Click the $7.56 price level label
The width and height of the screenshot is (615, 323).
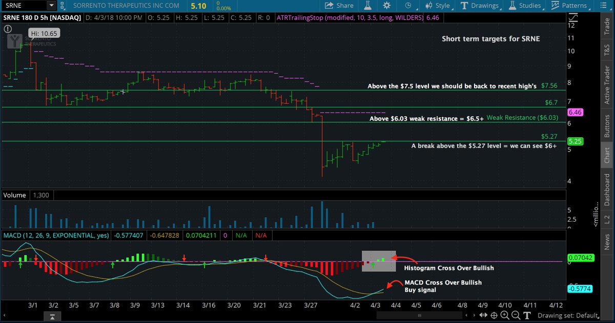point(549,85)
